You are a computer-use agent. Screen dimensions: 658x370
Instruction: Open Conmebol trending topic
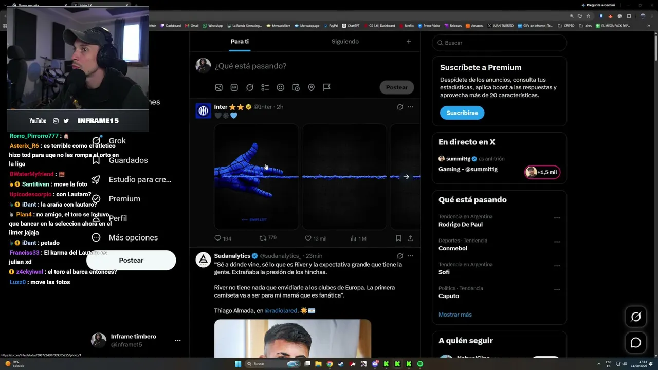click(x=453, y=248)
